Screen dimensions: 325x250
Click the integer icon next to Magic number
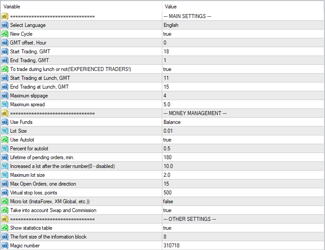[4, 246]
